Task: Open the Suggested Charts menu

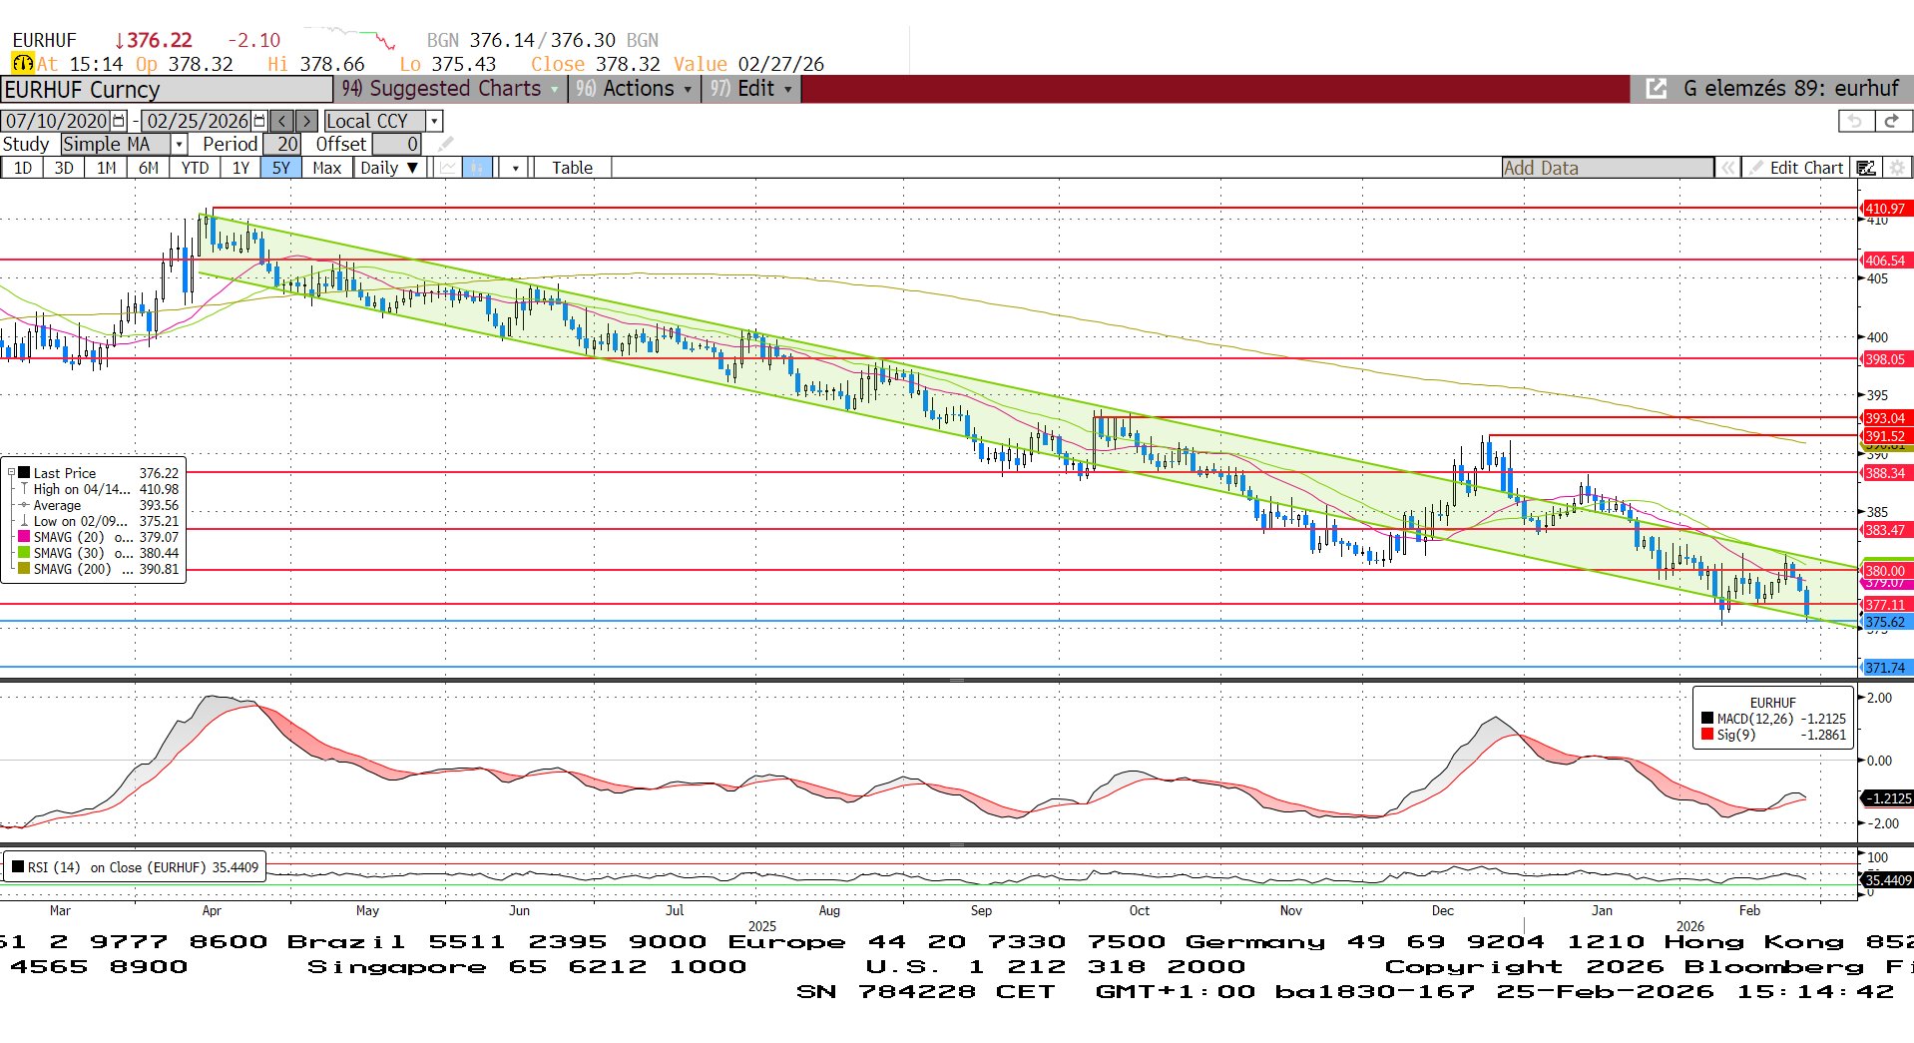Action: (x=454, y=89)
